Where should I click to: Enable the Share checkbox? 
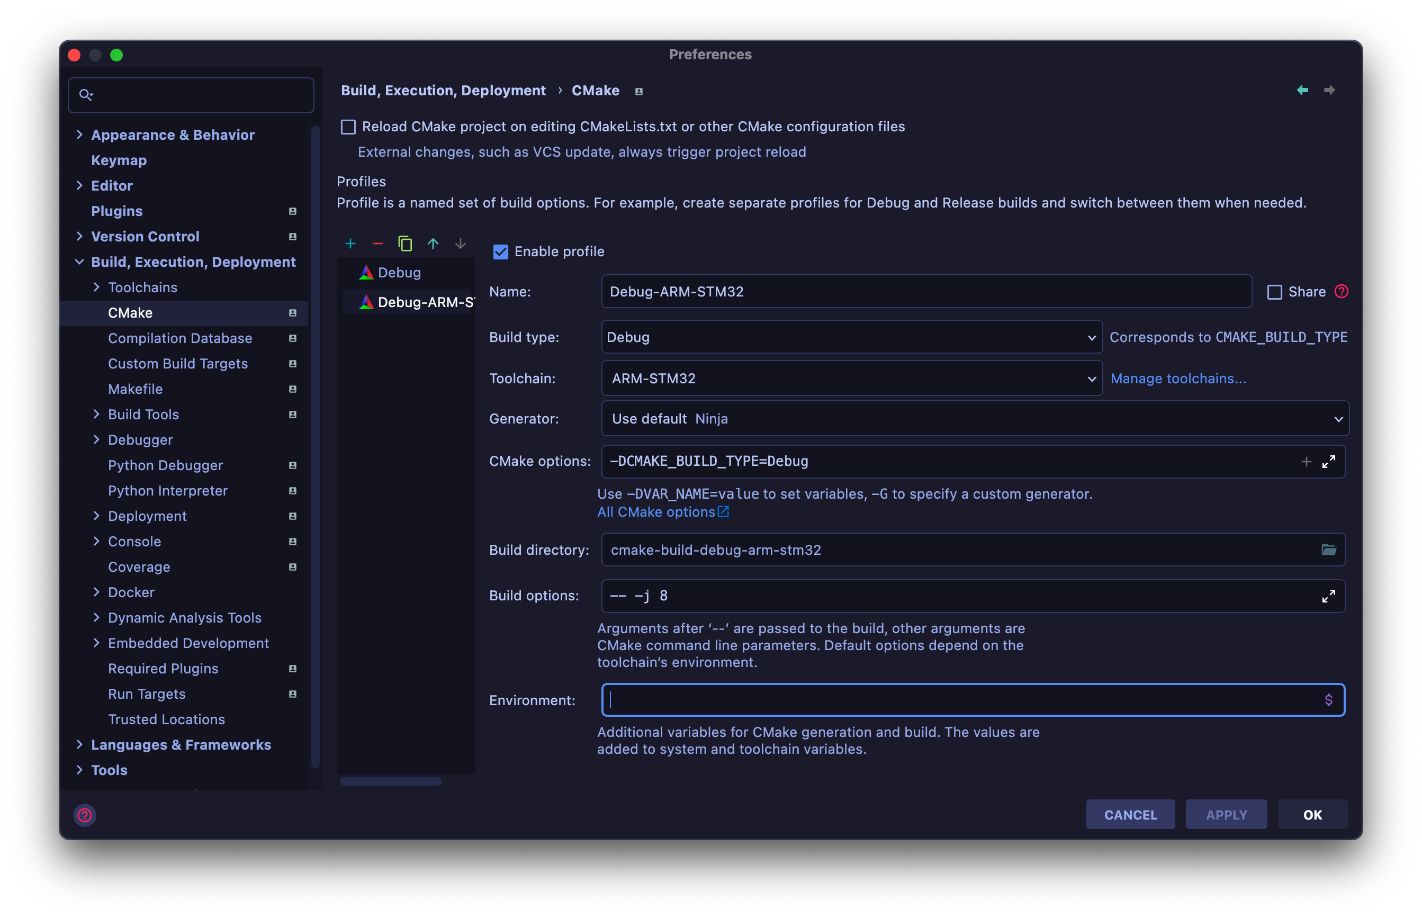(1274, 292)
